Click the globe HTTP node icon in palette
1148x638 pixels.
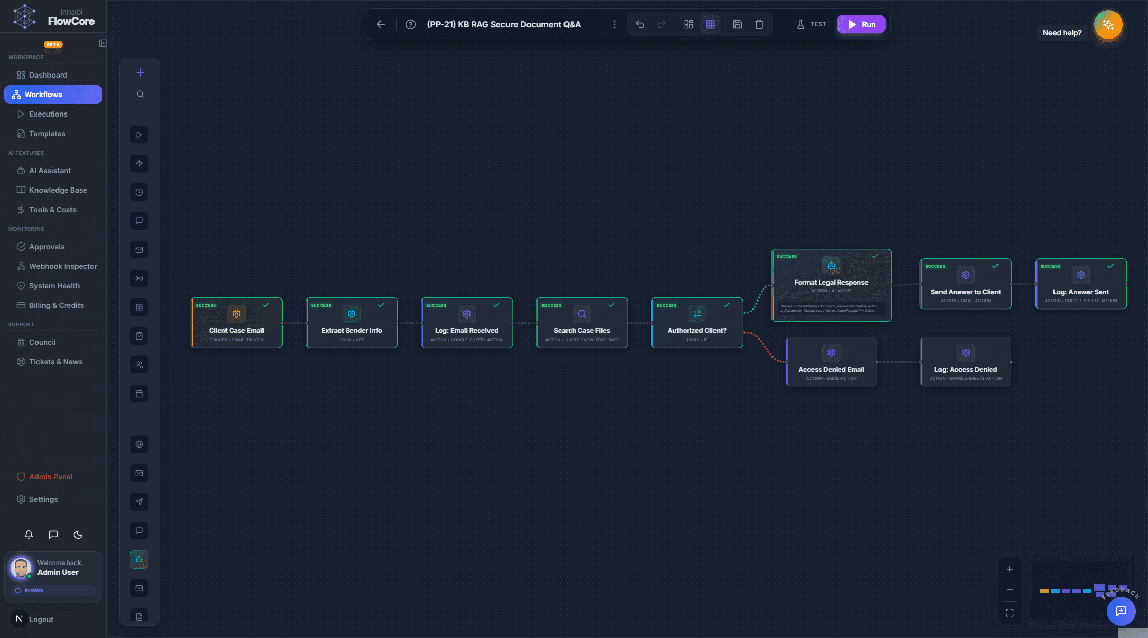tap(139, 444)
